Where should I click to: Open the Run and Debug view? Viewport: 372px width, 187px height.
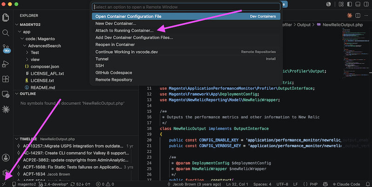click(x=6, y=64)
